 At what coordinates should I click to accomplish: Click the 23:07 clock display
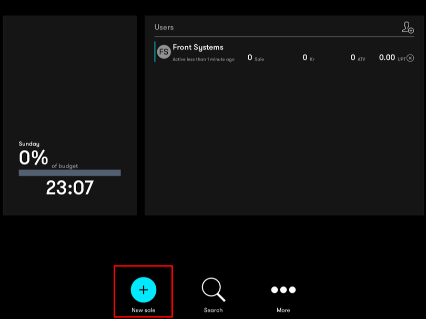tap(70, 188)
